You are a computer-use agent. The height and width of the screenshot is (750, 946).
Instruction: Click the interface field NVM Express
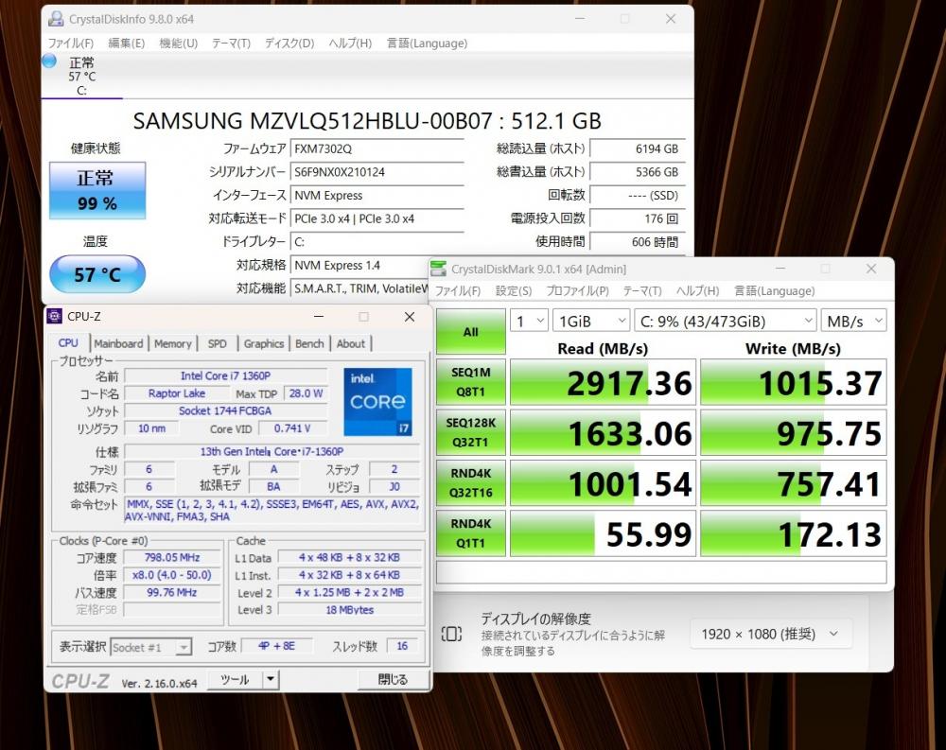(377, 196)
